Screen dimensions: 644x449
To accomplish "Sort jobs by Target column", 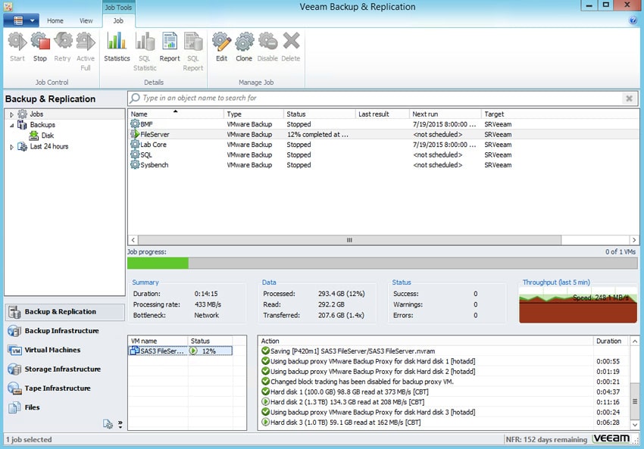I will coord(560,114).
